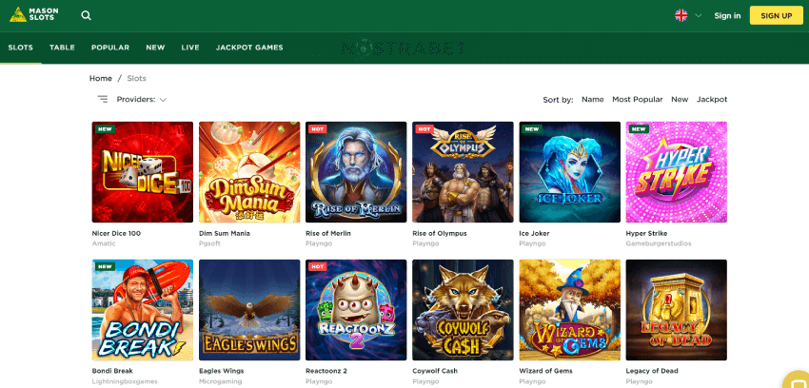809x388 pixels.
Task: Click the 'Nicer Dice 100' title text
Action: [116, 233]
